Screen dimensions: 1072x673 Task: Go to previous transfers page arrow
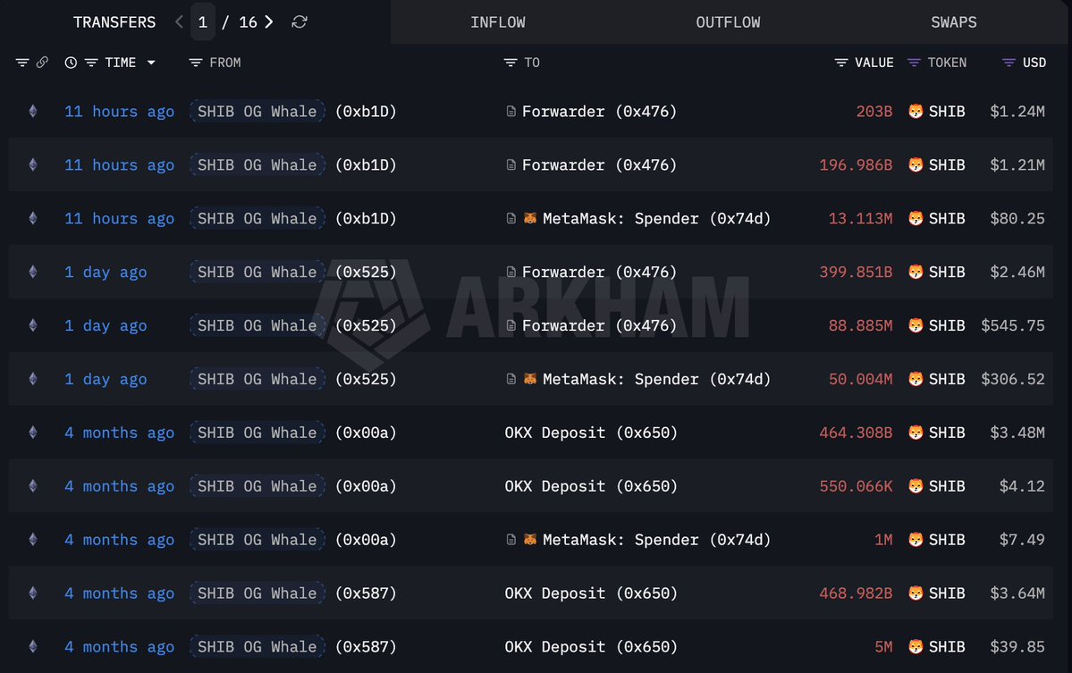coord(180,21)
